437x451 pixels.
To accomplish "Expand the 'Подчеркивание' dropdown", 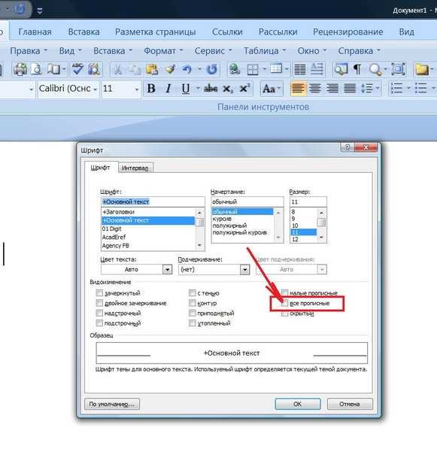I will point(214,270).
